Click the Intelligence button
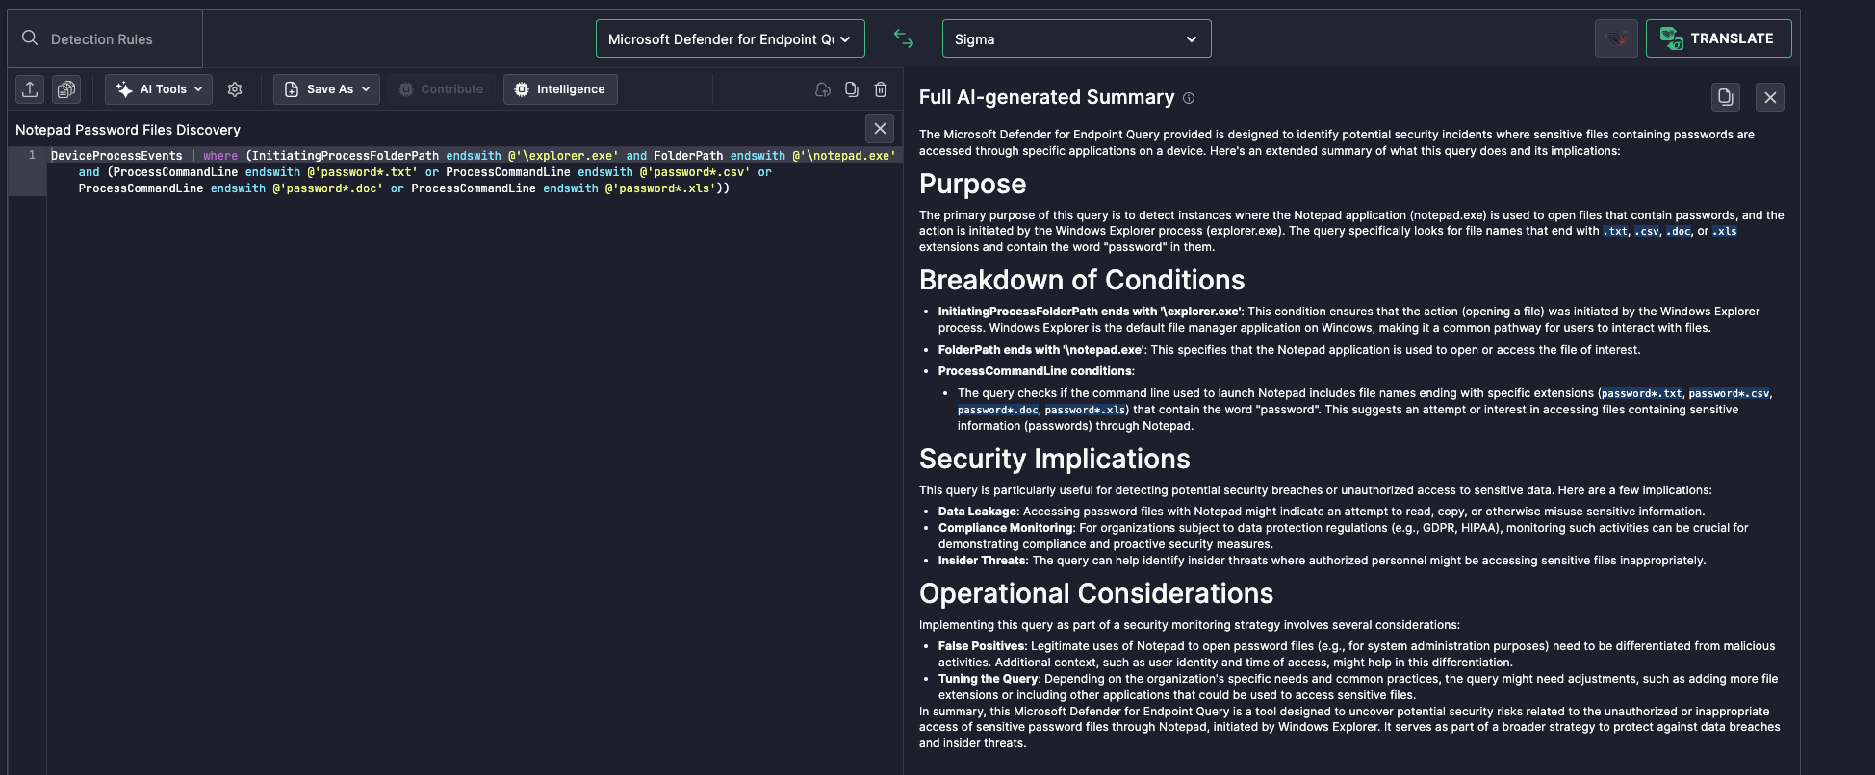1875x775 pixels. coord(560,89)
